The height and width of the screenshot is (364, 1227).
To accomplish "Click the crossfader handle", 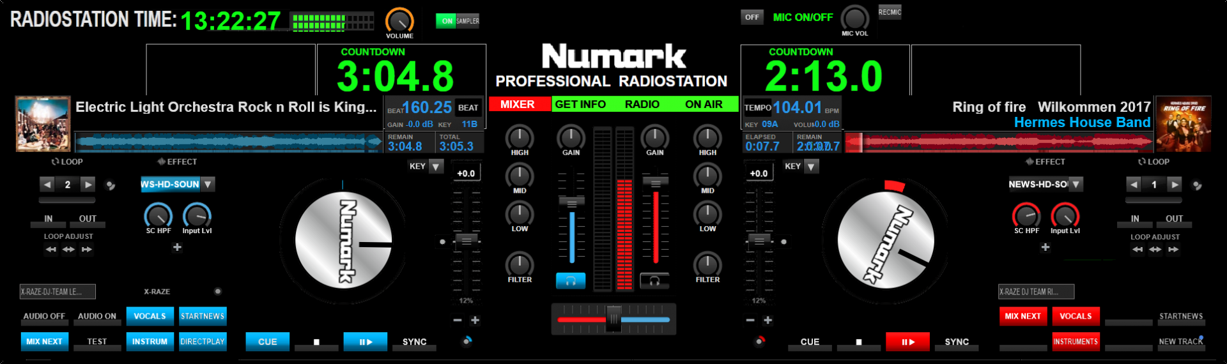I will point(613,319).
